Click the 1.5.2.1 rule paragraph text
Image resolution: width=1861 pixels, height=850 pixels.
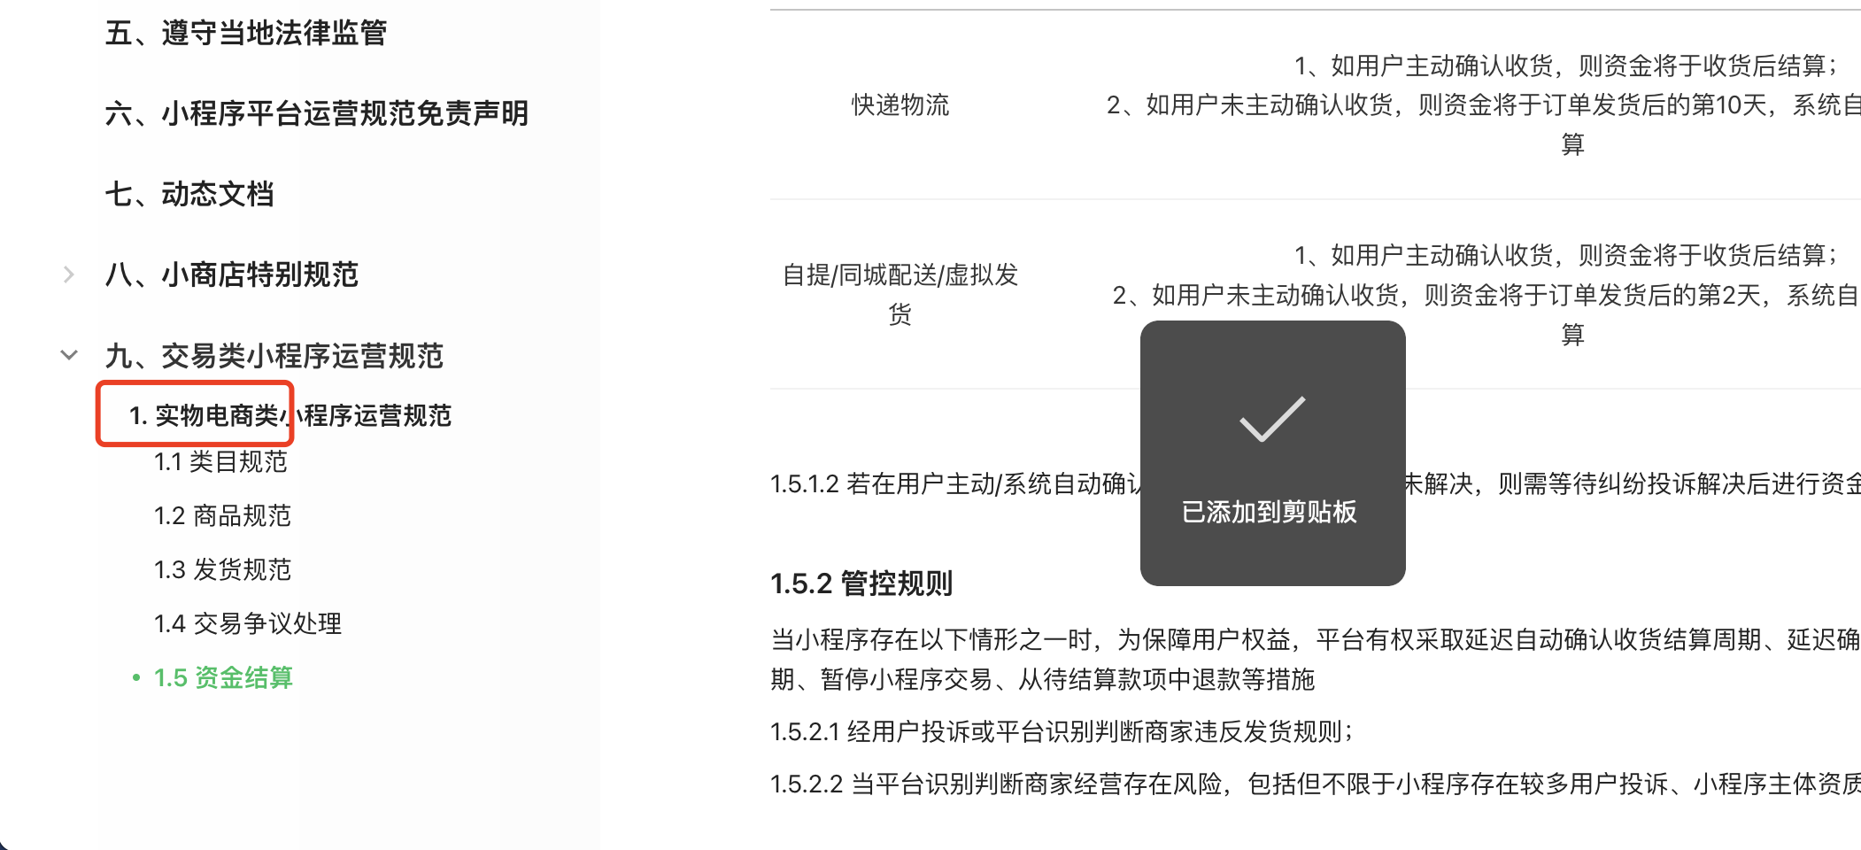(x=1062, y=731)
